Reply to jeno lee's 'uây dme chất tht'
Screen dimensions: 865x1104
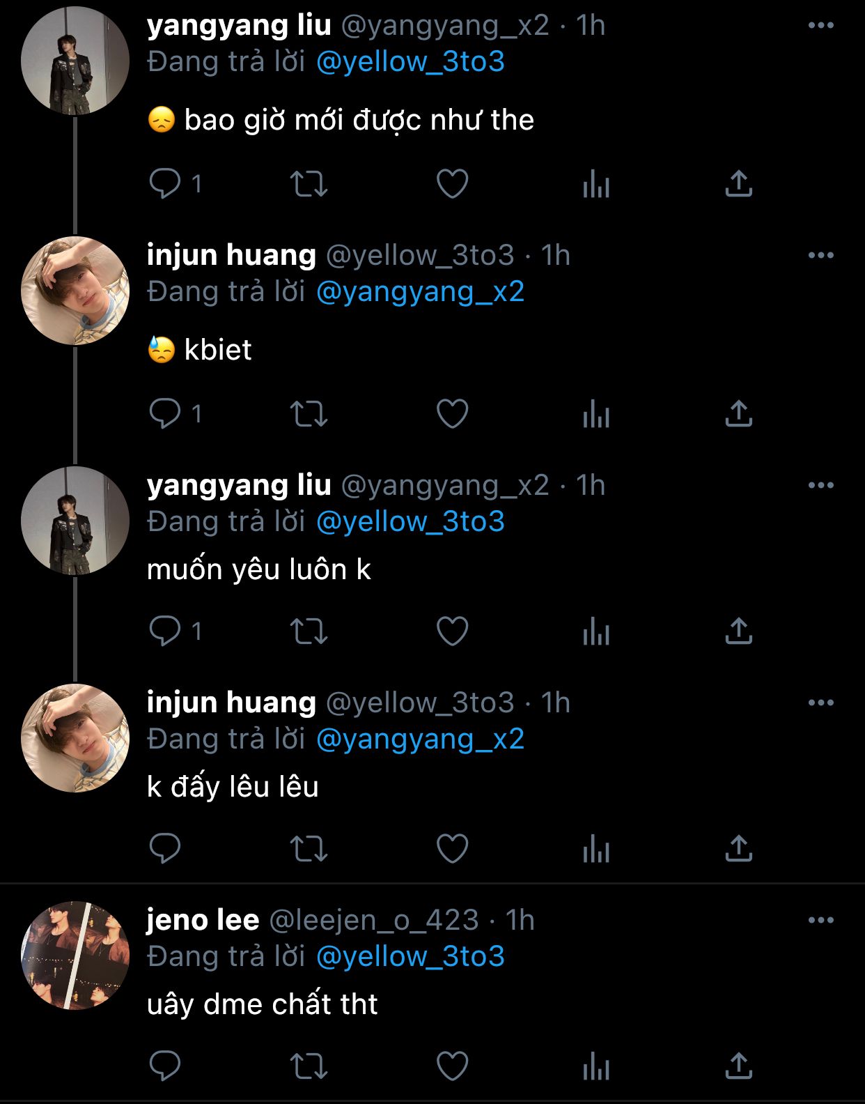point(165,1066)
